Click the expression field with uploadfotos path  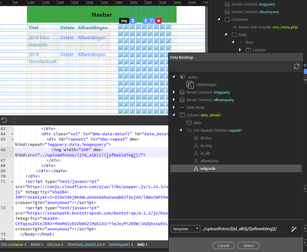click(x=245, y=229)
